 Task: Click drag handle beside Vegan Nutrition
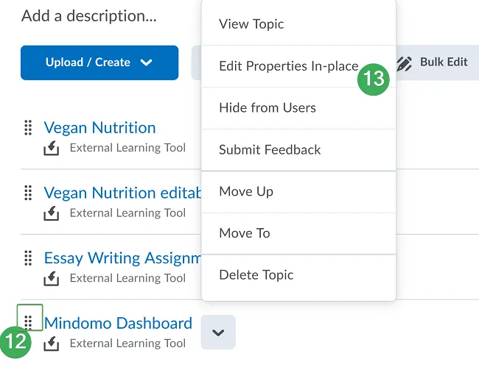(x=28, y=128)
